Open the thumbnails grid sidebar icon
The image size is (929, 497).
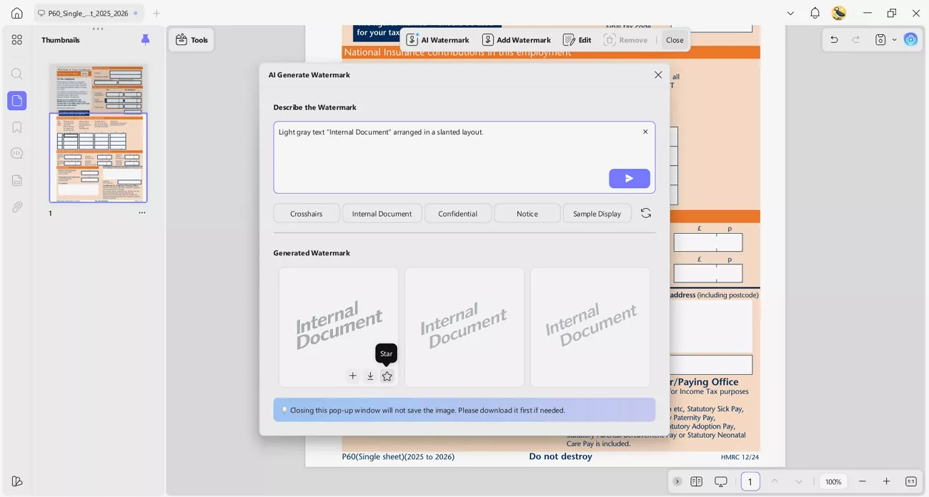point(17,40)
